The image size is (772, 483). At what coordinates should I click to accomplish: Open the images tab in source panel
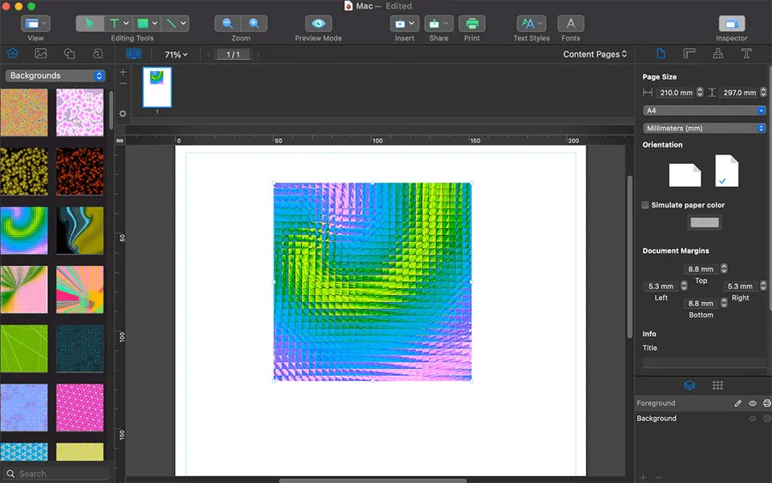click(x=40, y=54)
